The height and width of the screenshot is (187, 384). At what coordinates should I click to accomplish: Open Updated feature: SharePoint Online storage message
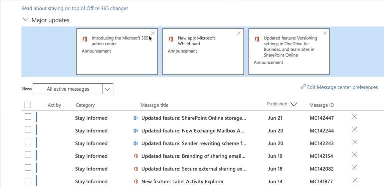(x=194, y=118)
